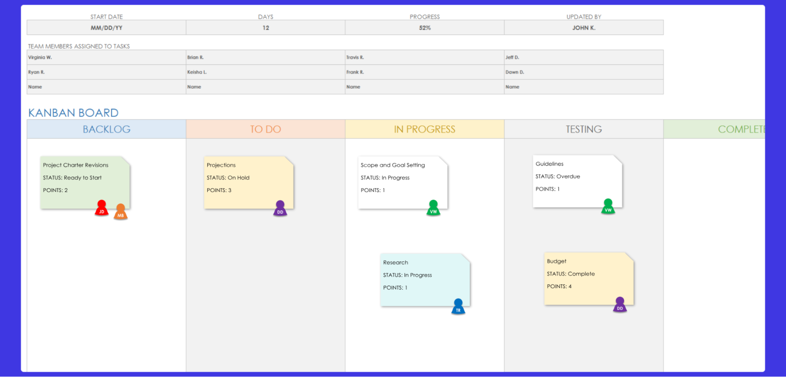The image size is (786, 377).
Task: Click the PROGRESS label above 52%
Action: point(425,17)
